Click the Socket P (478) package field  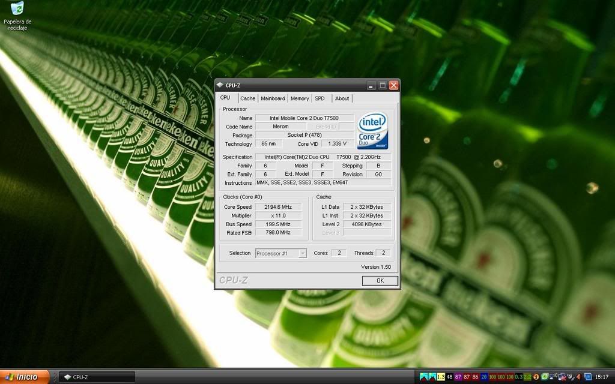(304, 135)
